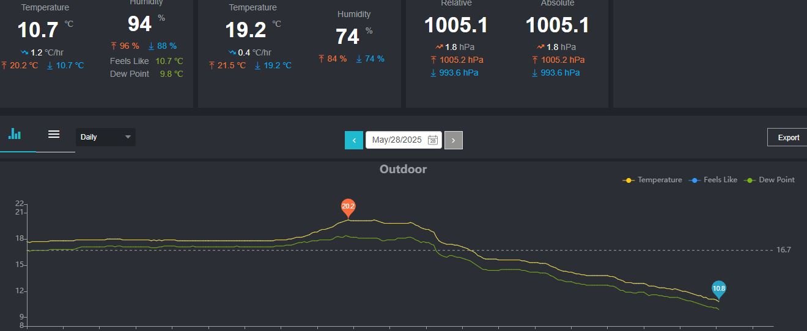Select the outdoor 10.7 °C temperature reading
Screen dimensions: 807x331
(38, 30)
